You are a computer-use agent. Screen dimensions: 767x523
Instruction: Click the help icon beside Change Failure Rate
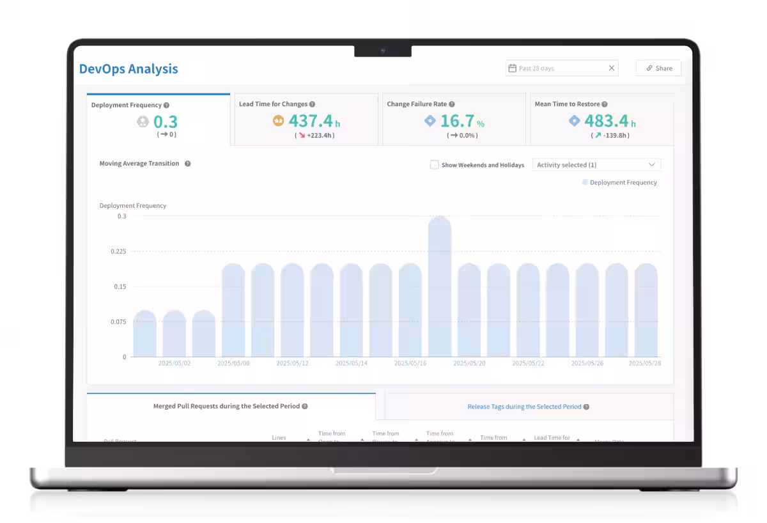(x=452, y=104)
